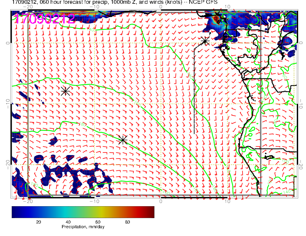Click the -20 latitude label on the left axis

pos(8,165)
